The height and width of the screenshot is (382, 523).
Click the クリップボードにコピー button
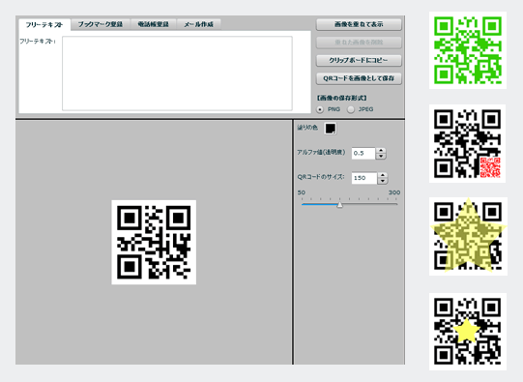(x=359, y=60)
